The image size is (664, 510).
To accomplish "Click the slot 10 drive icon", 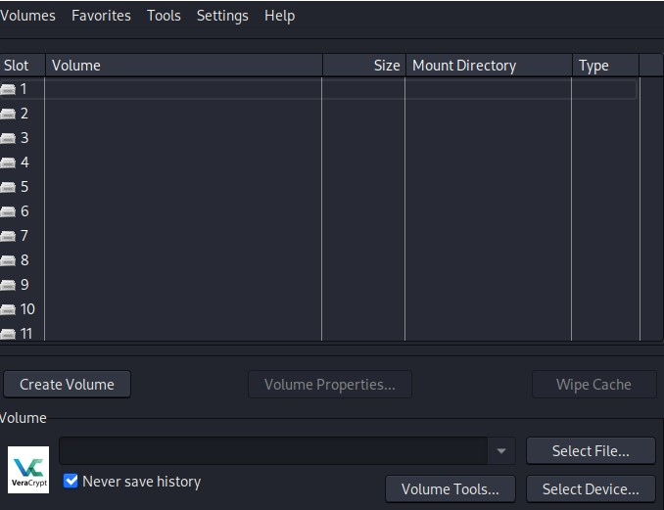I will click(x=8, y=309).
